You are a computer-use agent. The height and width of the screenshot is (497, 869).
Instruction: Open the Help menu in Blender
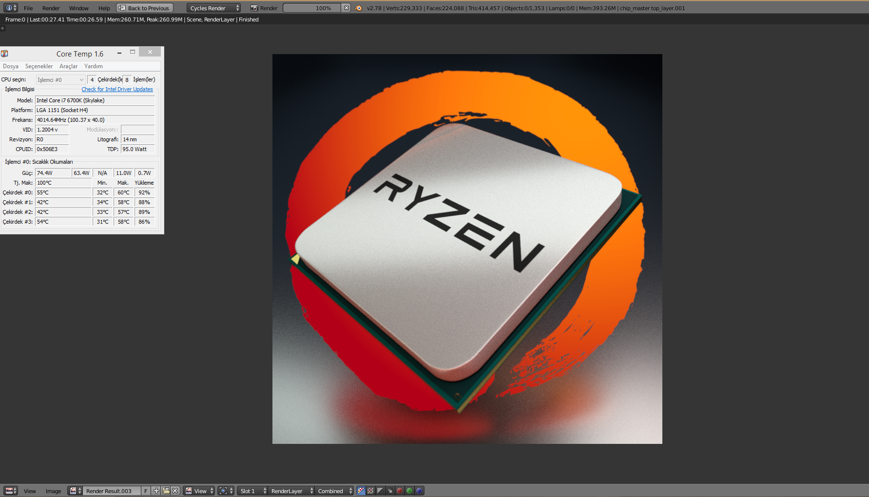click(104, 8)
